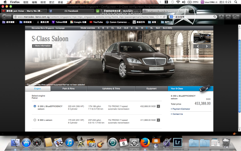The image size is (241, 151).
Task: Click the Firefox dock icon
Action: point(145,143)
